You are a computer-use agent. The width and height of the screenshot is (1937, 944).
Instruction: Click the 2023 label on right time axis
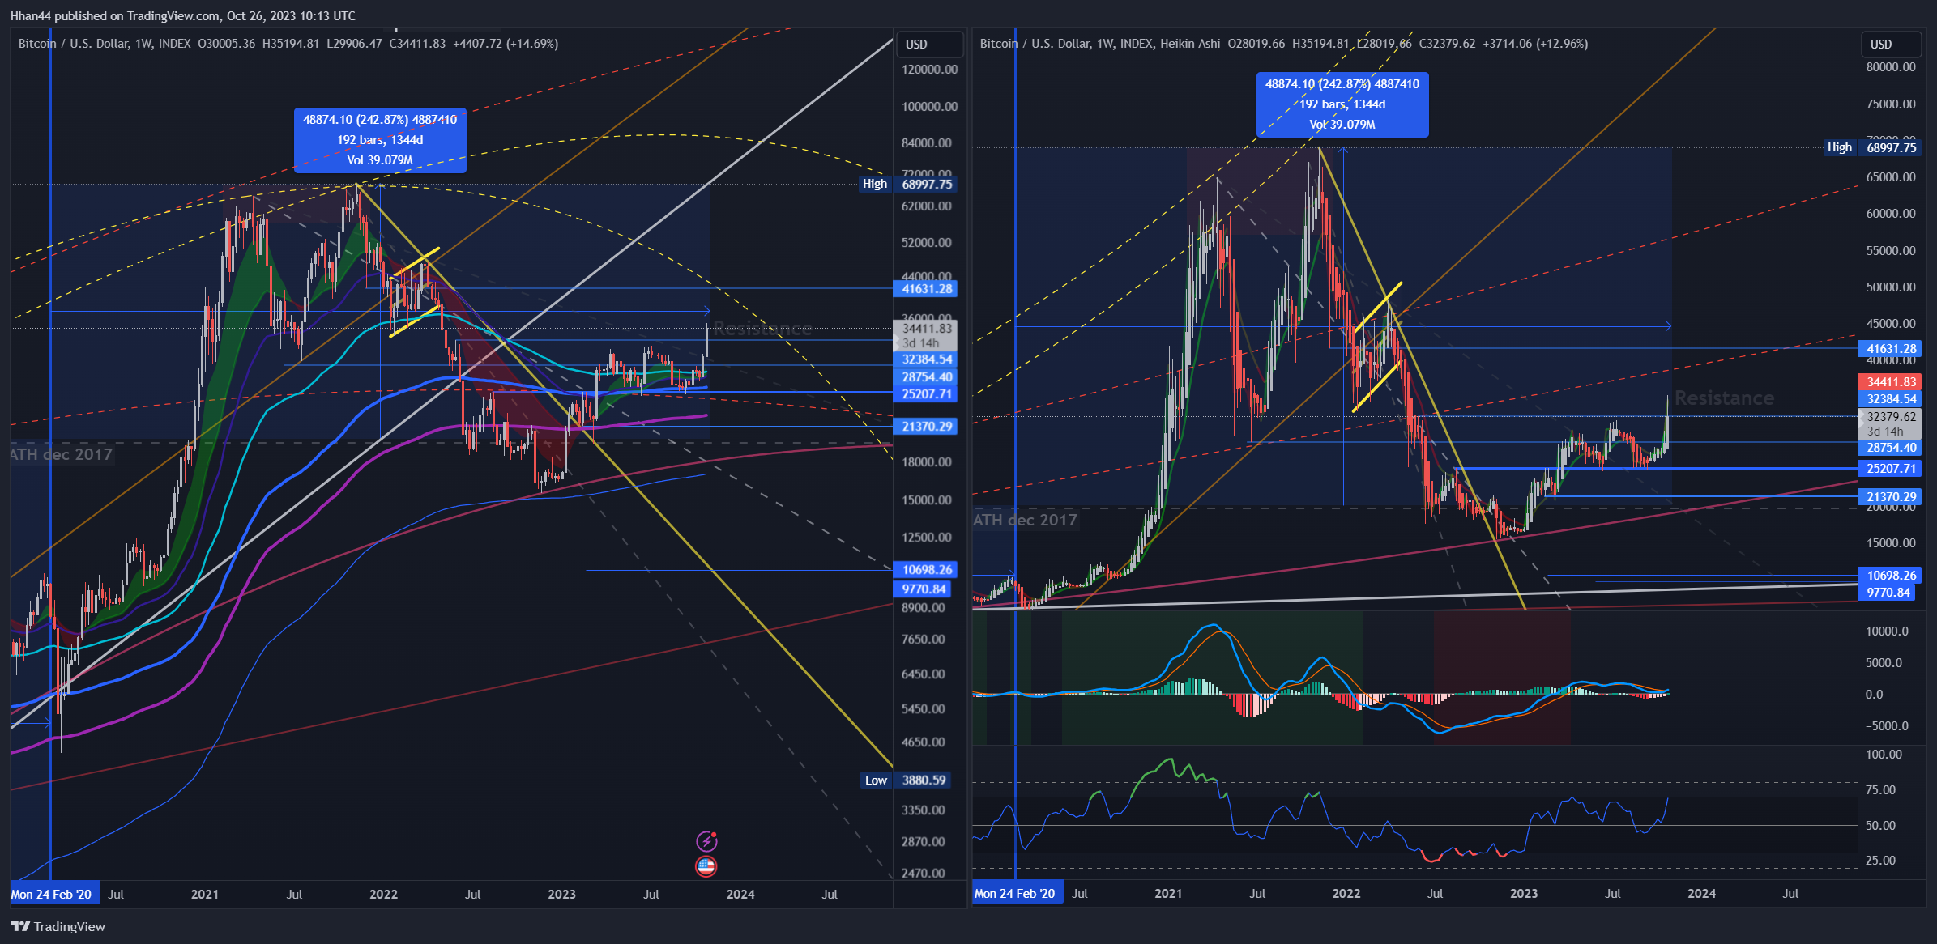[1524, 894]
